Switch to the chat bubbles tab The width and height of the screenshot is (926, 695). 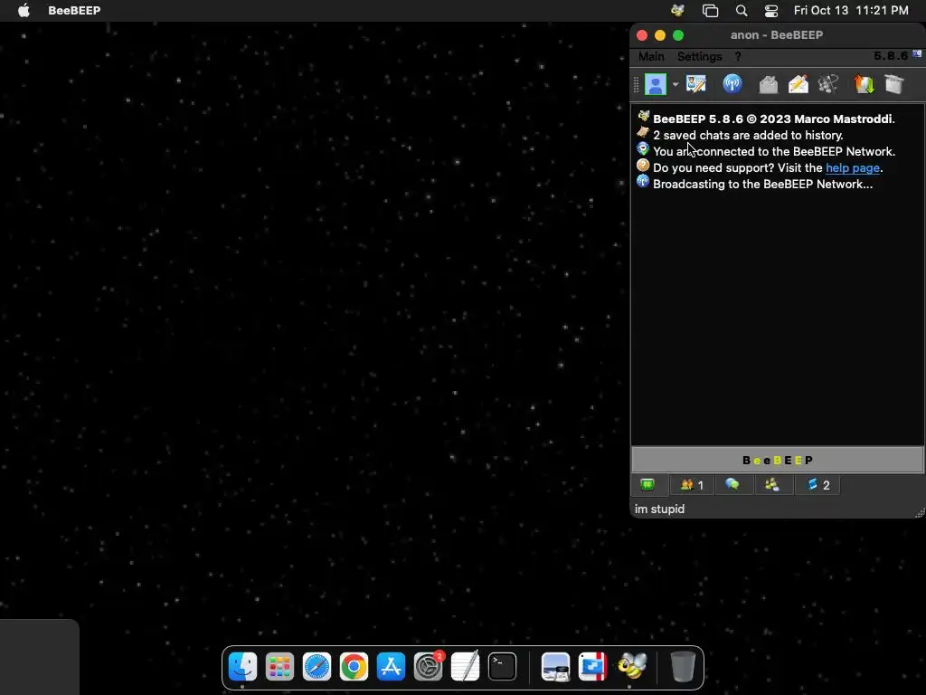[x=732, y=485]
